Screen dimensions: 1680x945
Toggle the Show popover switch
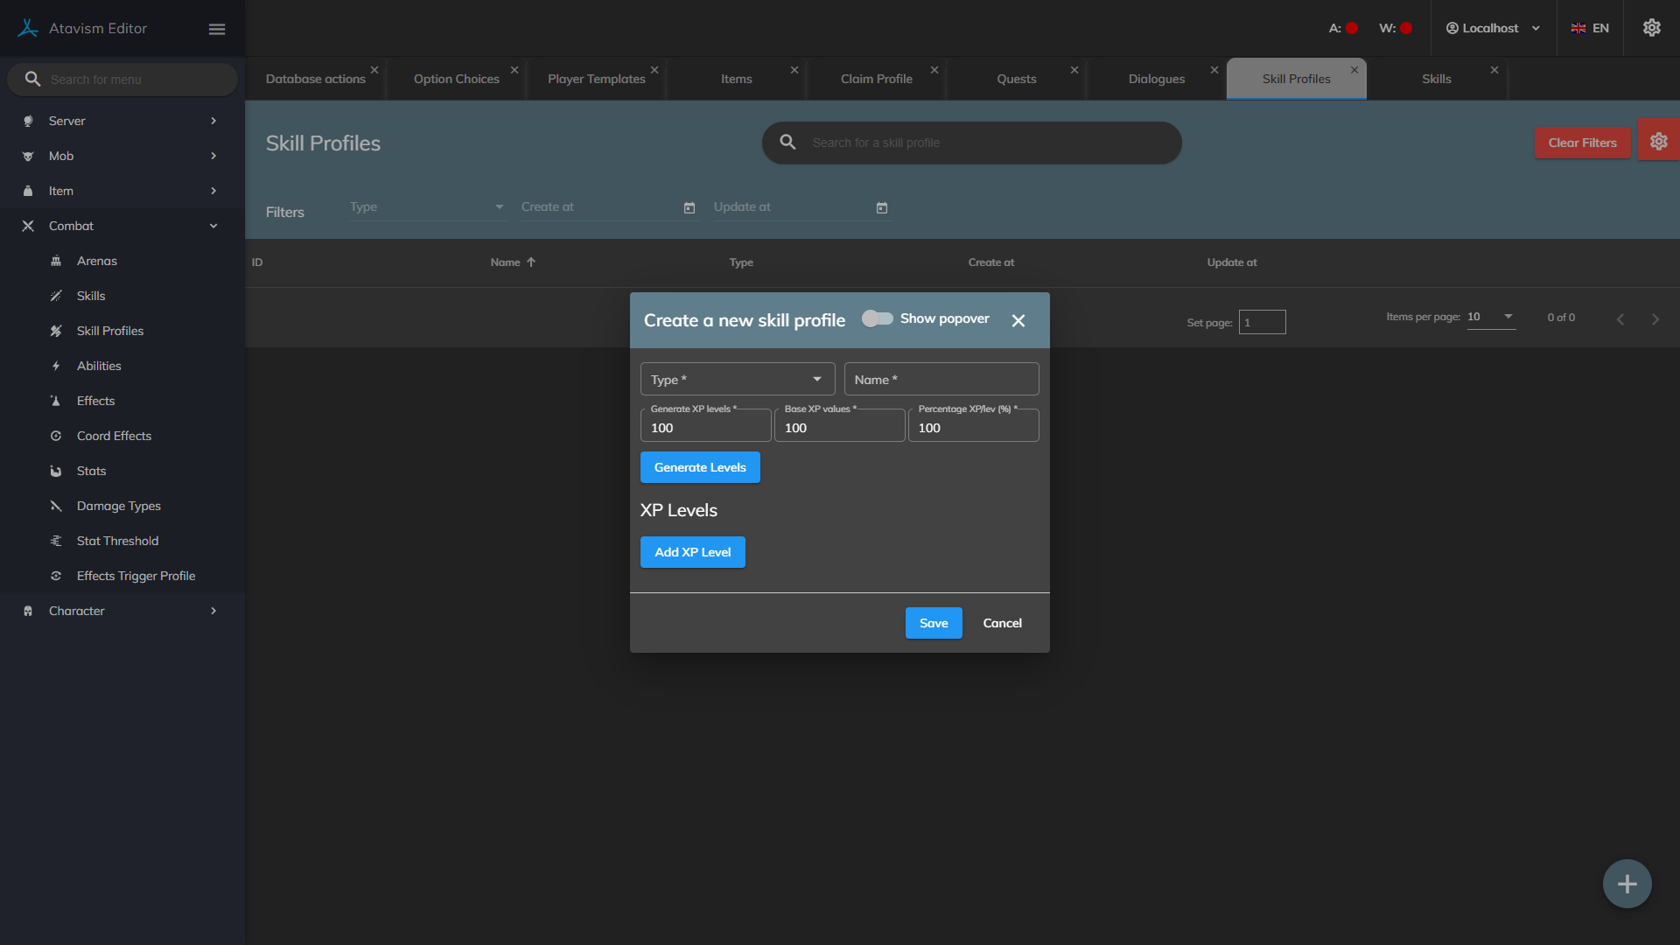(877, 318)
